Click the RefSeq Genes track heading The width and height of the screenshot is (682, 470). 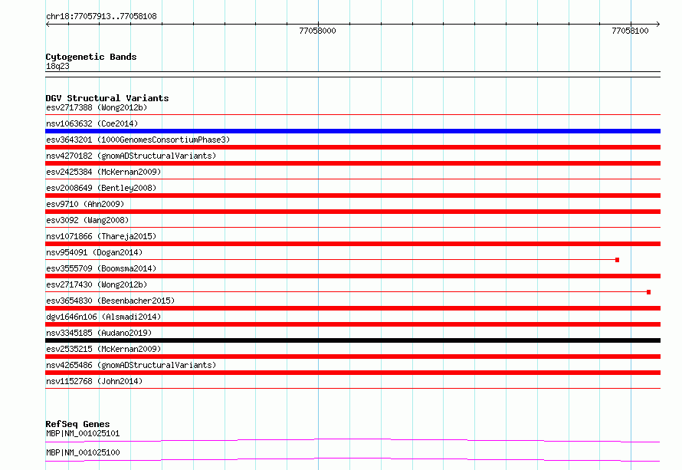click(x=77, y=424)
